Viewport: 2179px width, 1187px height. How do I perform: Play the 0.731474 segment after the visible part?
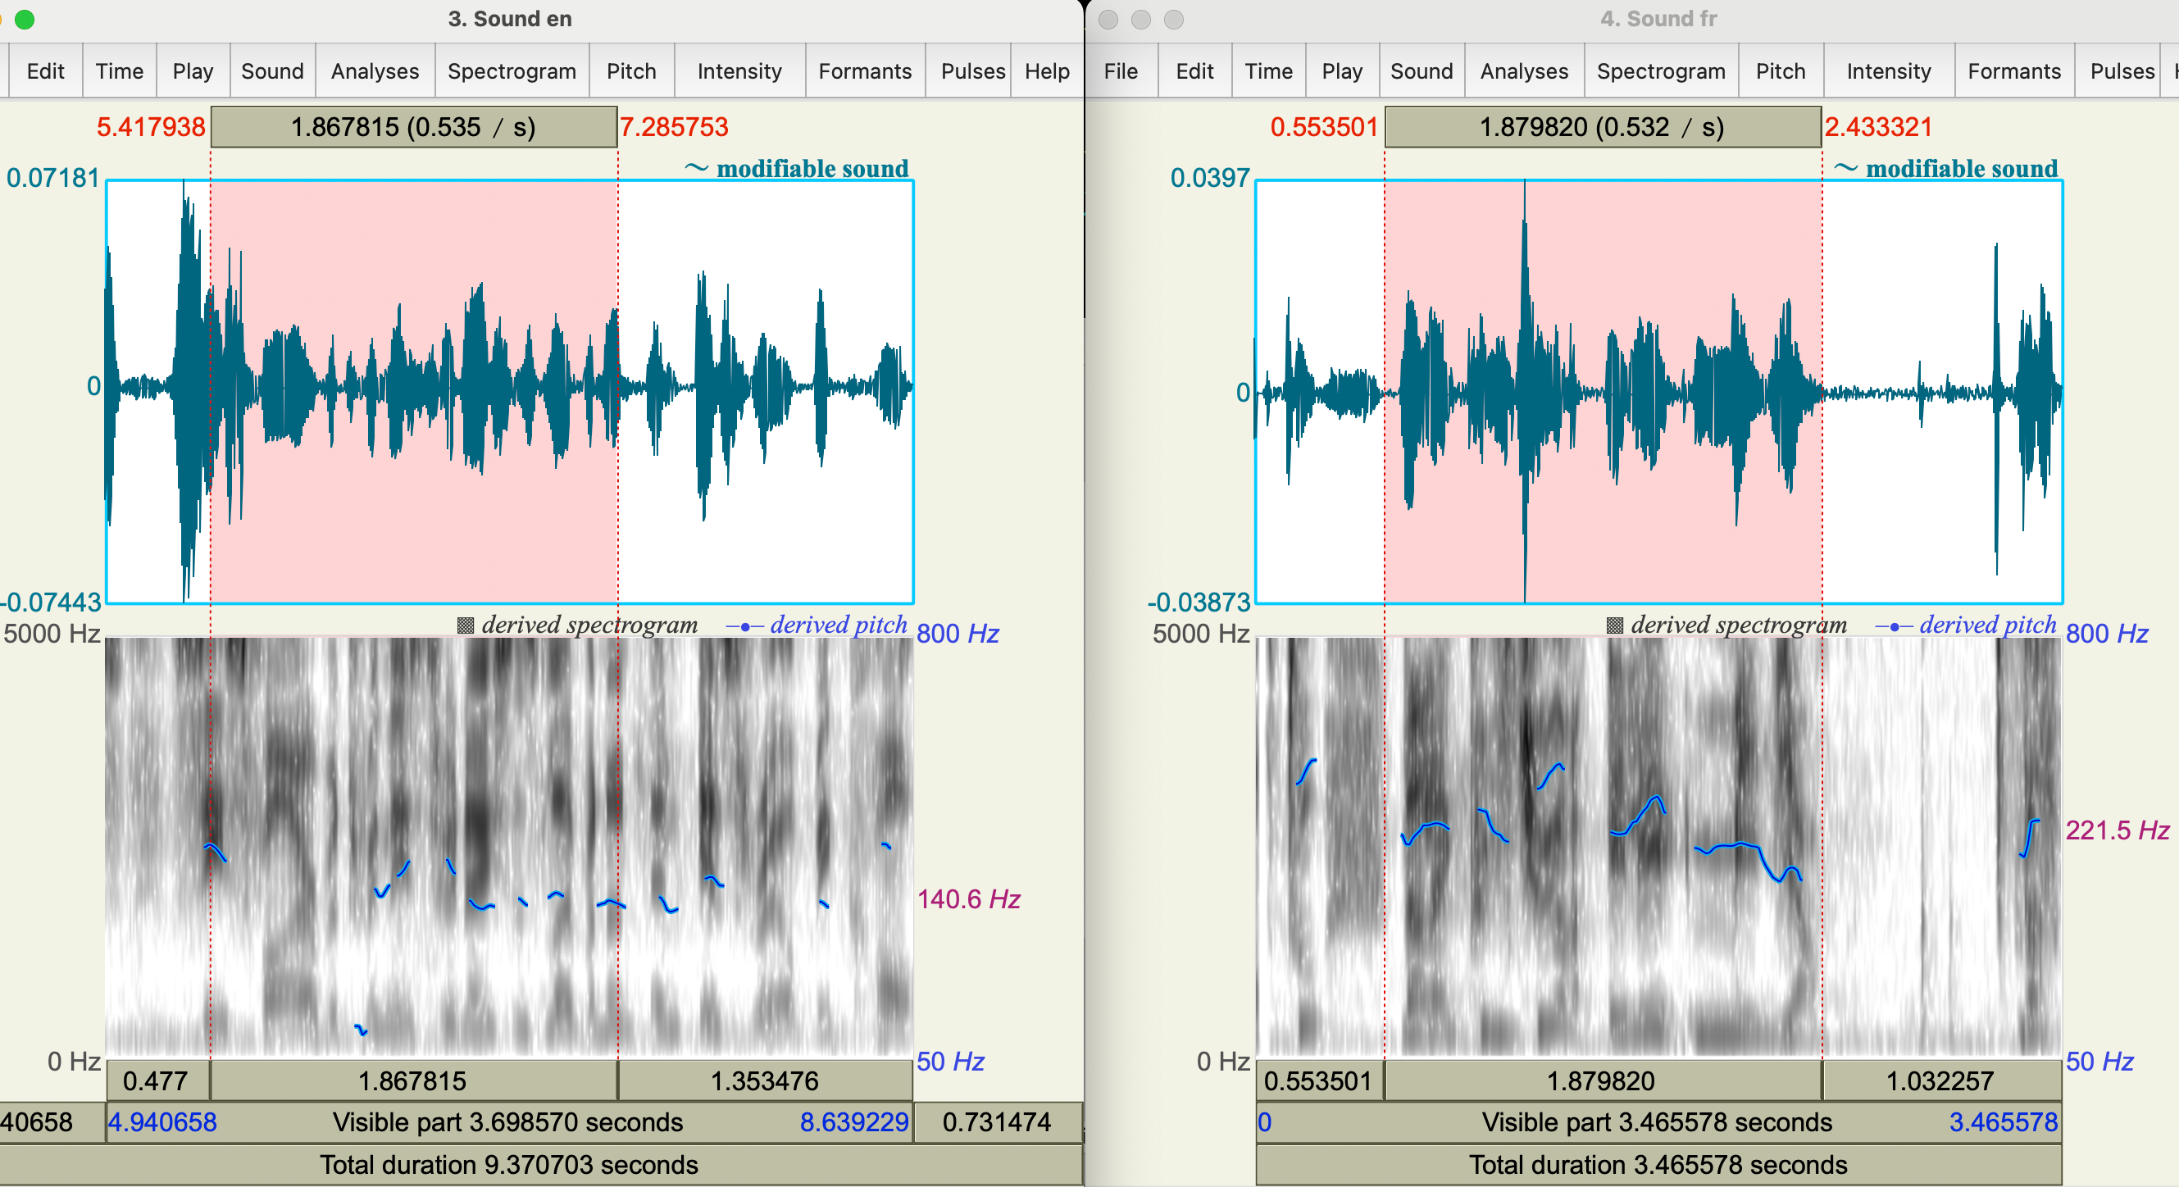pos(999,1122)
